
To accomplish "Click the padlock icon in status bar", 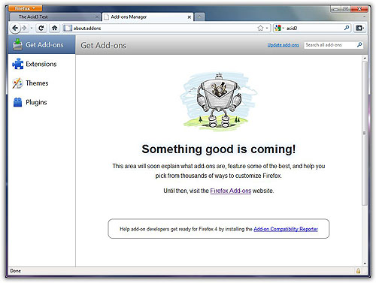I will 358,271.
